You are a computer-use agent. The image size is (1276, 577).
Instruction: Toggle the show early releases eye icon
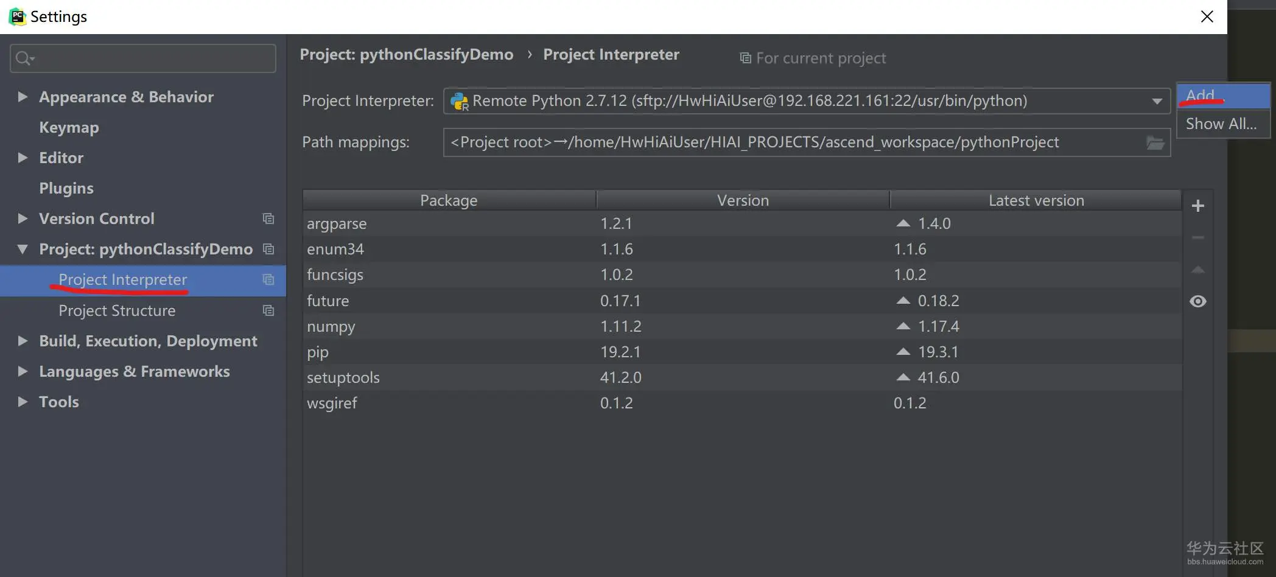[1197, 301]
